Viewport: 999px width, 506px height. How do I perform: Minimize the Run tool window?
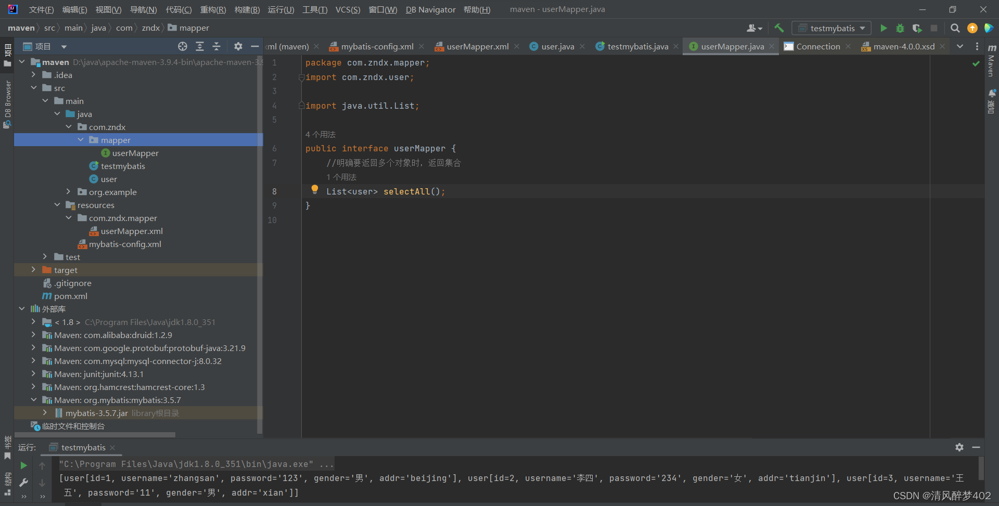[976, 447]
